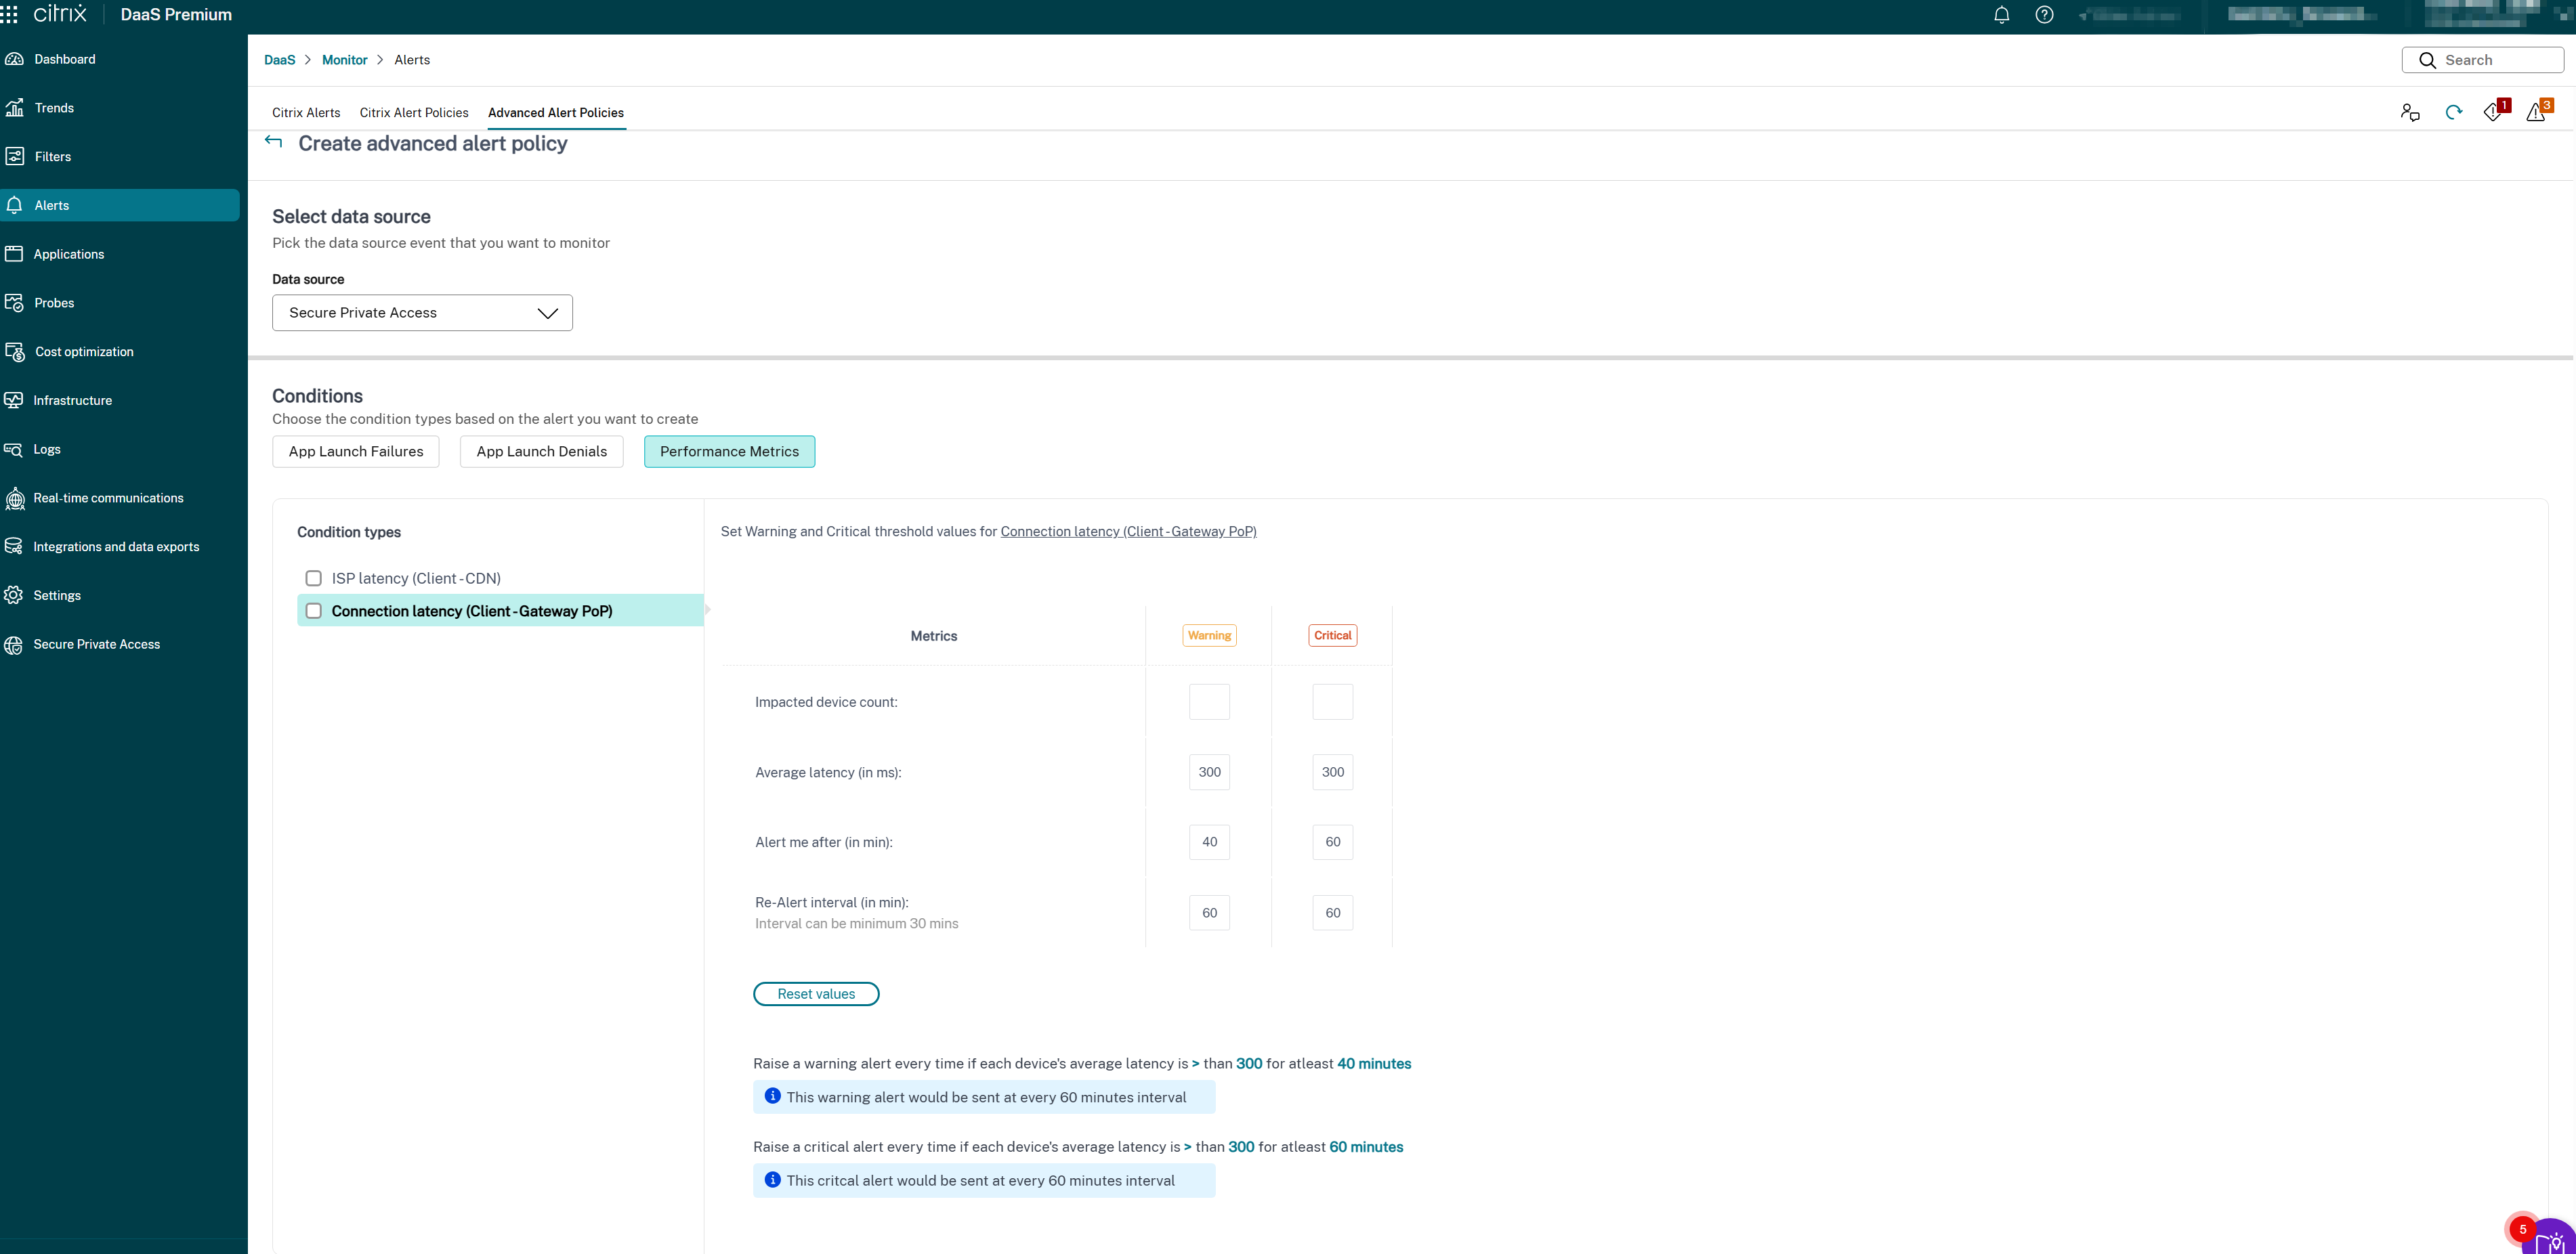Open the Probes section
The width and height of the screenshot is (2576, 1254).
tap(54, 302)
